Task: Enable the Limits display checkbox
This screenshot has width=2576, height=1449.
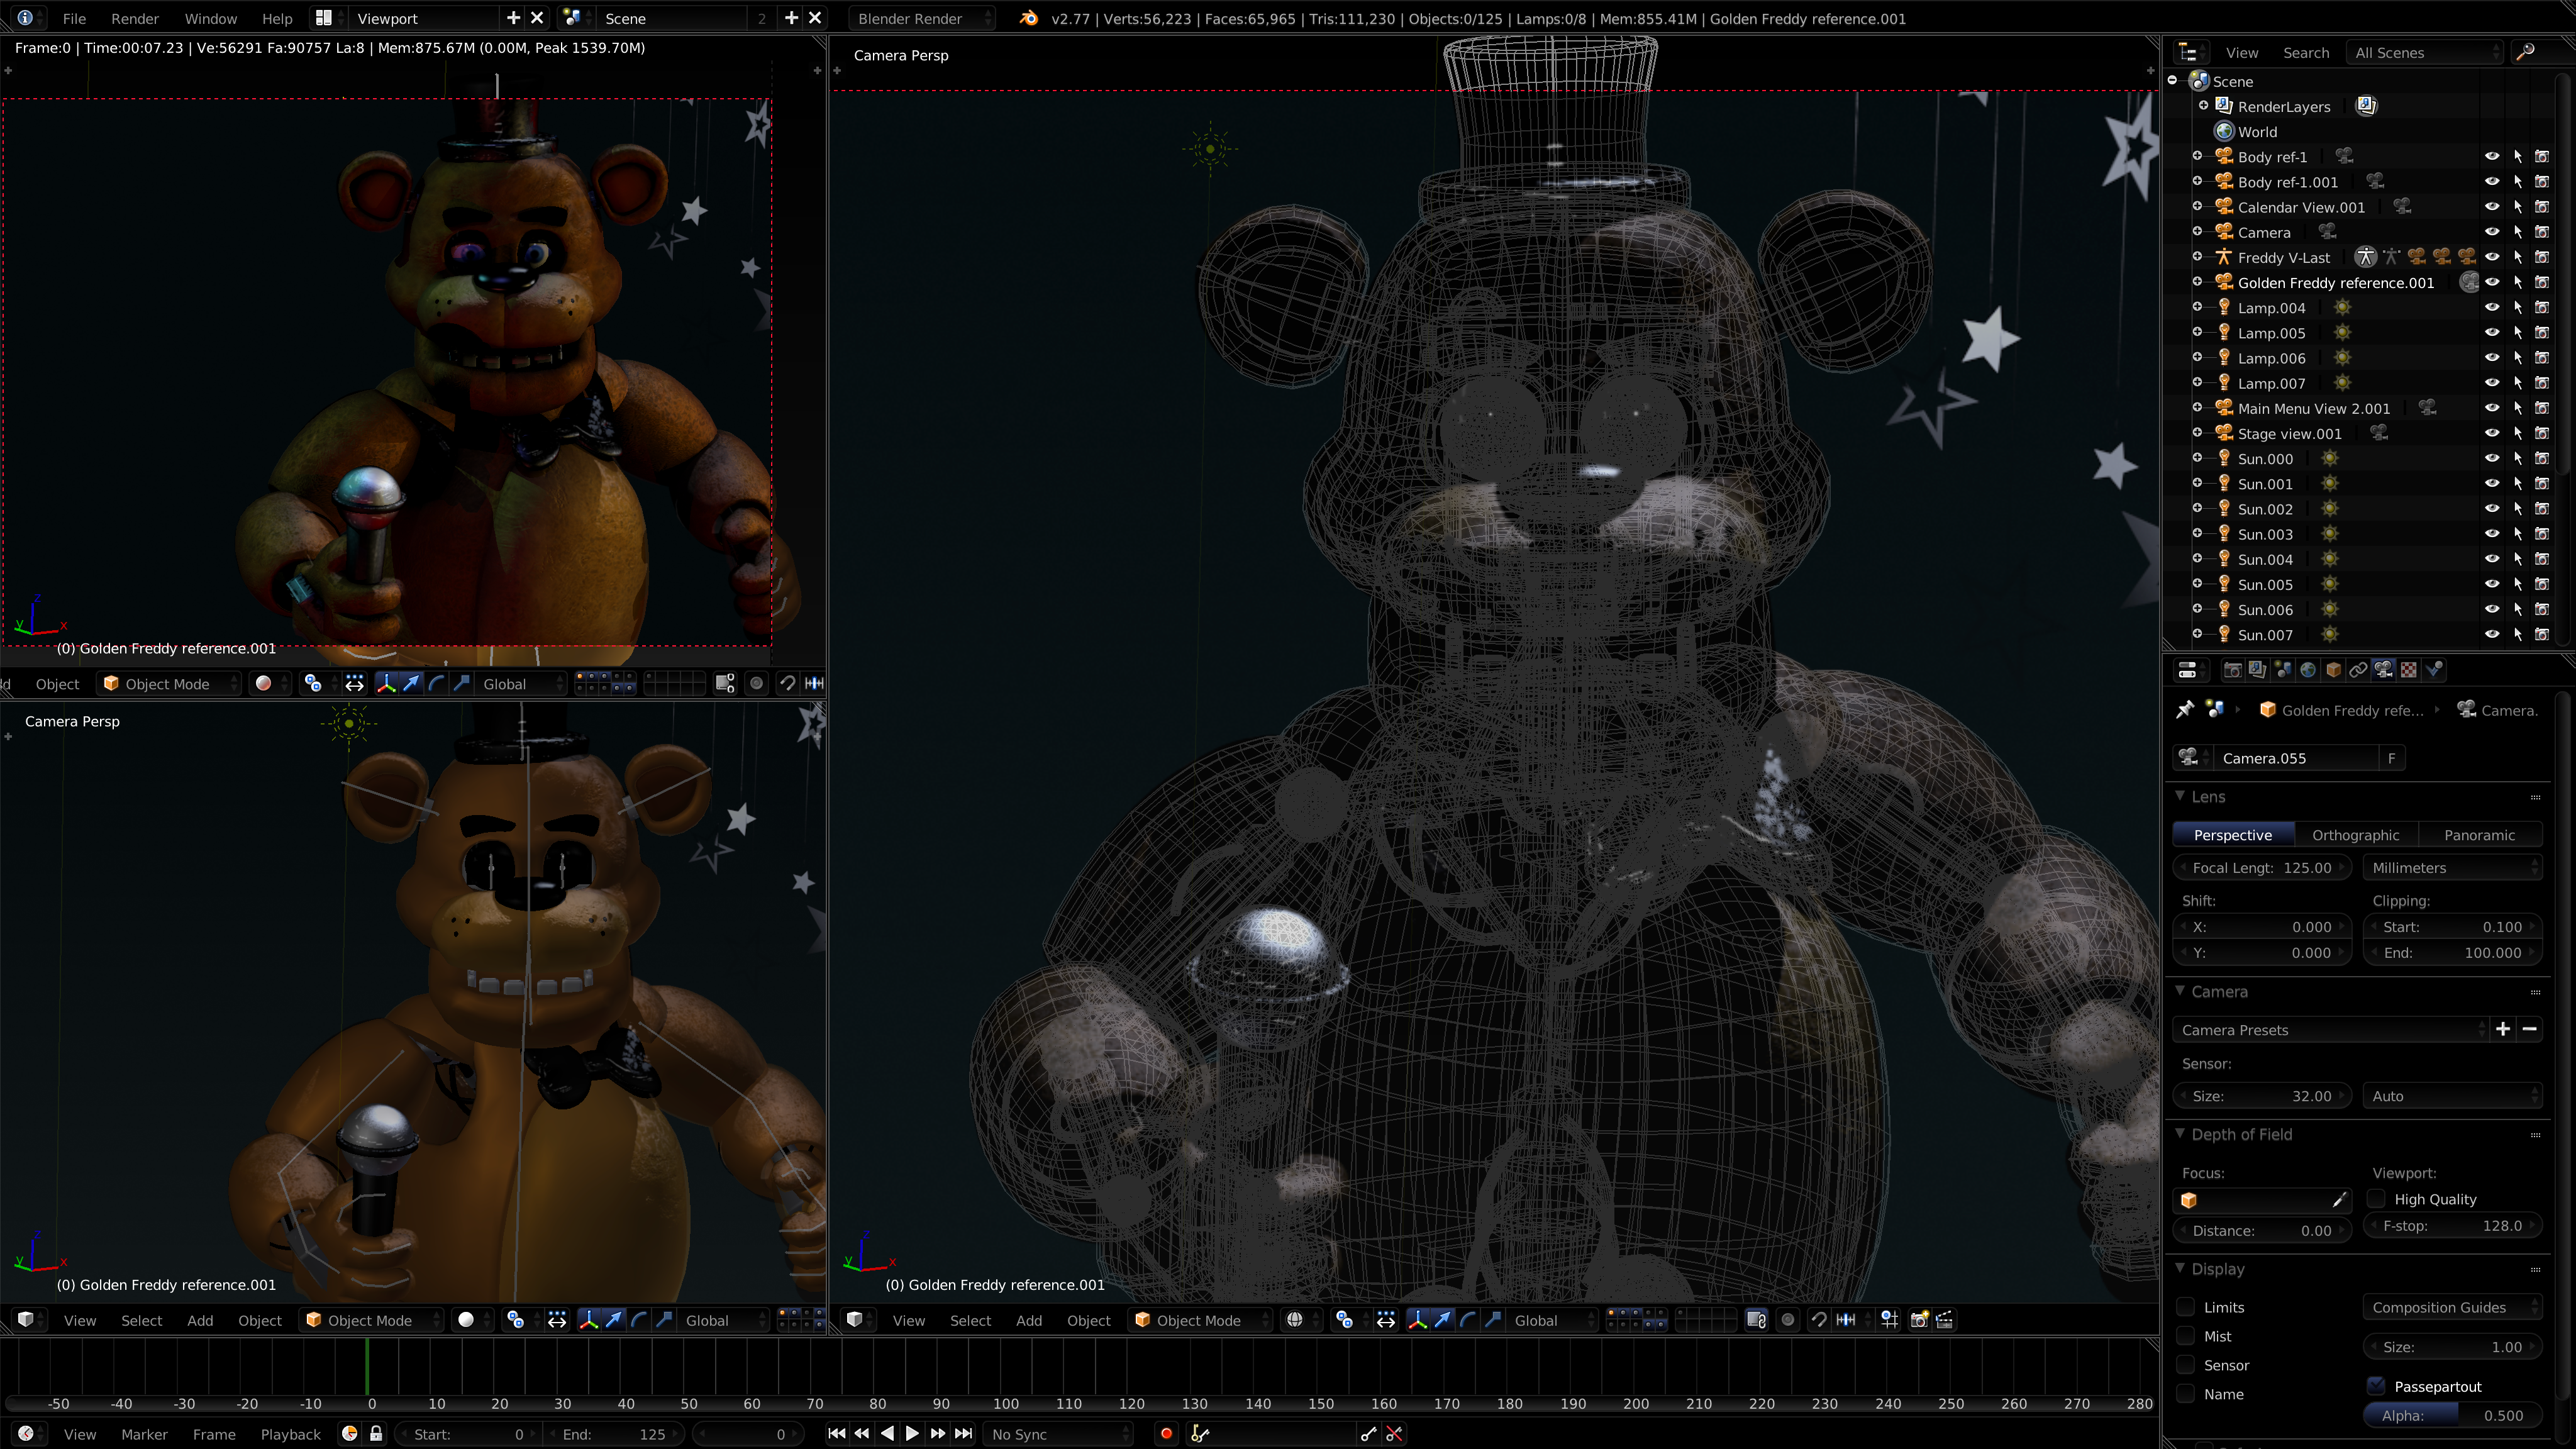Action: [2186, 1307]
